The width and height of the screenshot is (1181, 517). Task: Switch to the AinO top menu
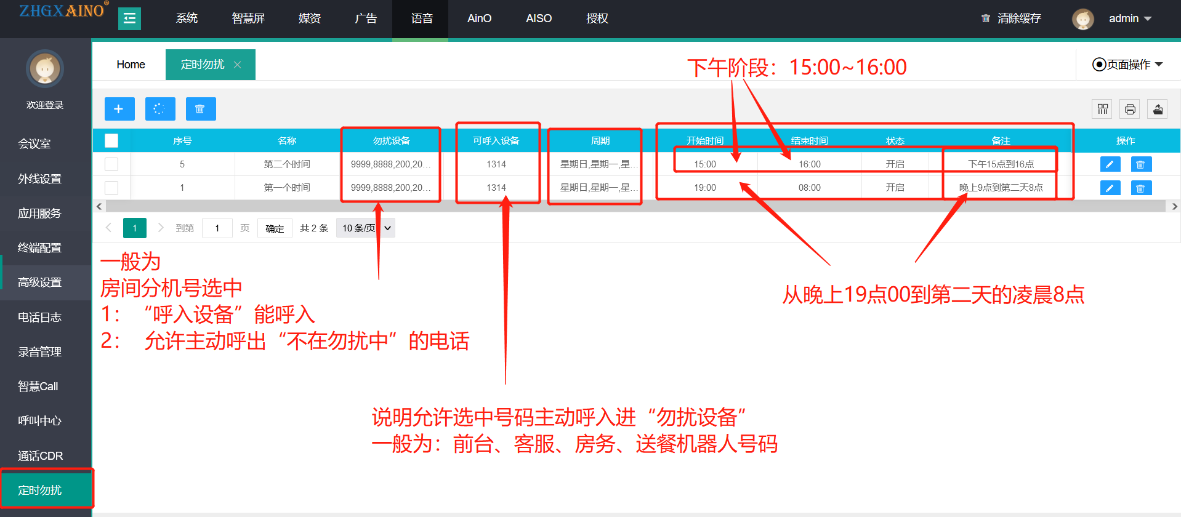(479, 18)
